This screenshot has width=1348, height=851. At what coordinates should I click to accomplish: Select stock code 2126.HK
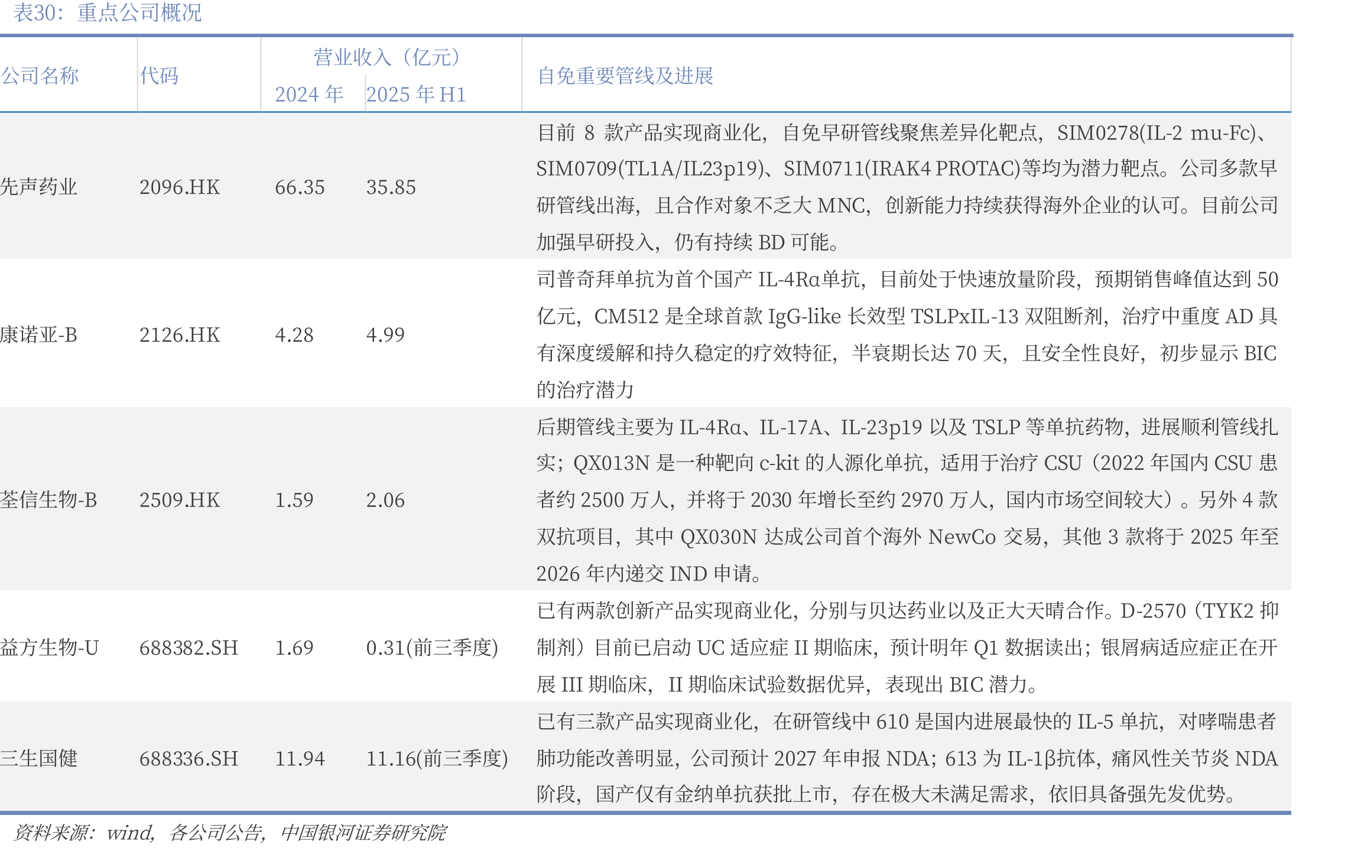coord(180,334)
